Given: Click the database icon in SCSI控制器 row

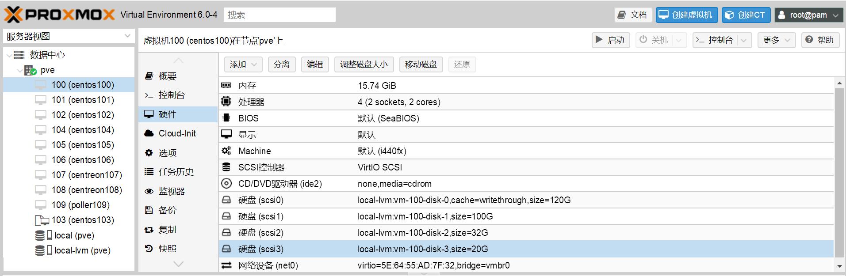Looking at the screenshot, I should tap(226, 167).
